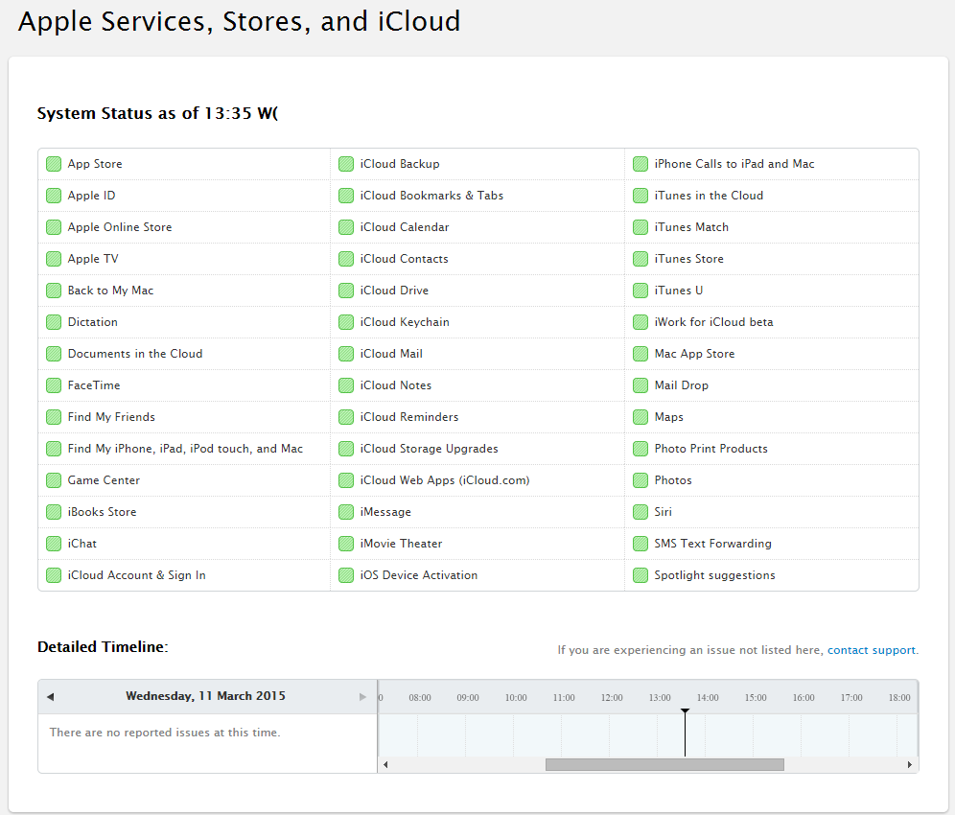Click the iCloud Reminders status icon

click(x=346, y=417)
